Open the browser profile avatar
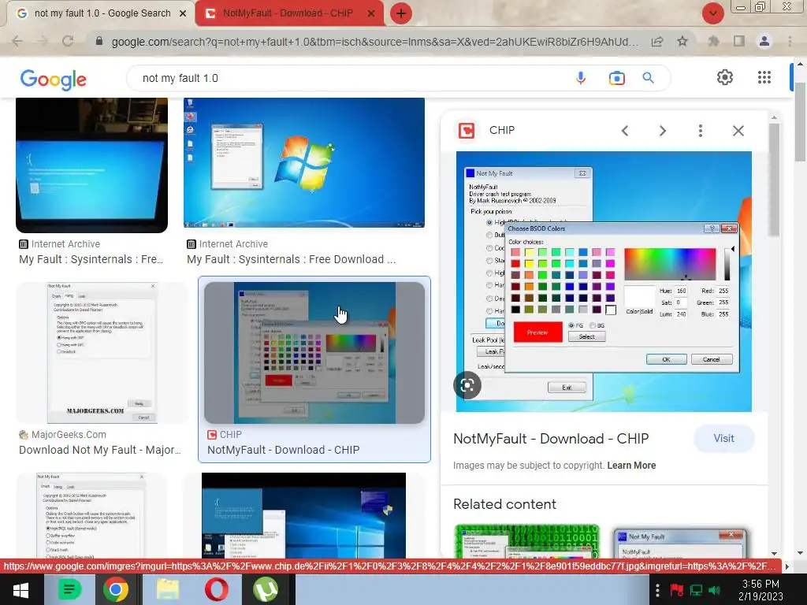 click(764, 41)
